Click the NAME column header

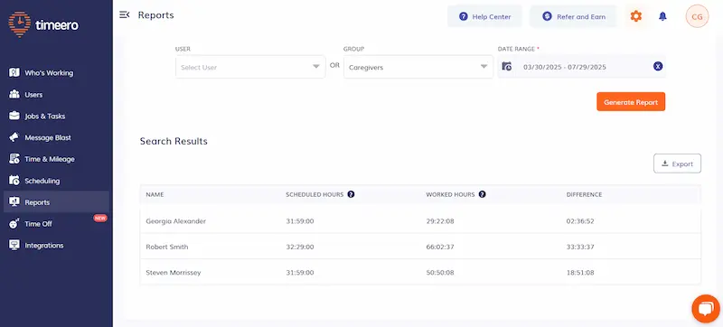tap(155, 194)
